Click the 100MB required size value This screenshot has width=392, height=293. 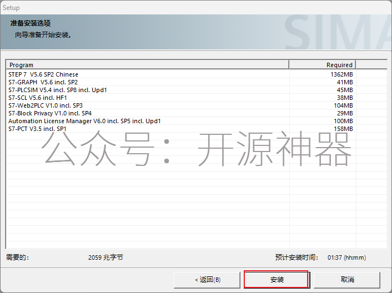pyautogui.click(x=343, y=121)
